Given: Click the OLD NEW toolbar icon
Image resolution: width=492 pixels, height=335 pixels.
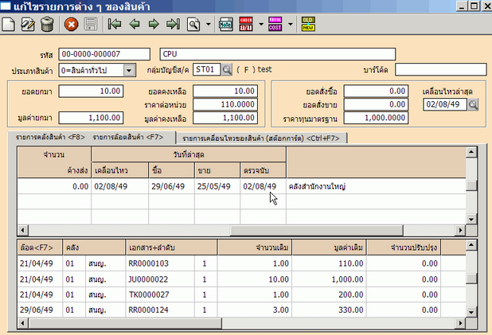Looking at the screenshot, I should tap(307, 25).
